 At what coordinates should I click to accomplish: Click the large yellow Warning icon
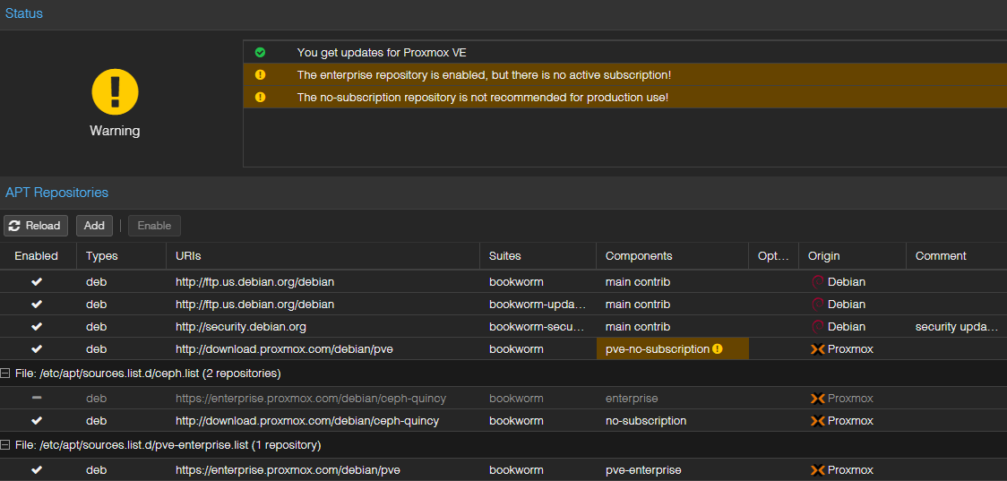[x=115, y=92]
